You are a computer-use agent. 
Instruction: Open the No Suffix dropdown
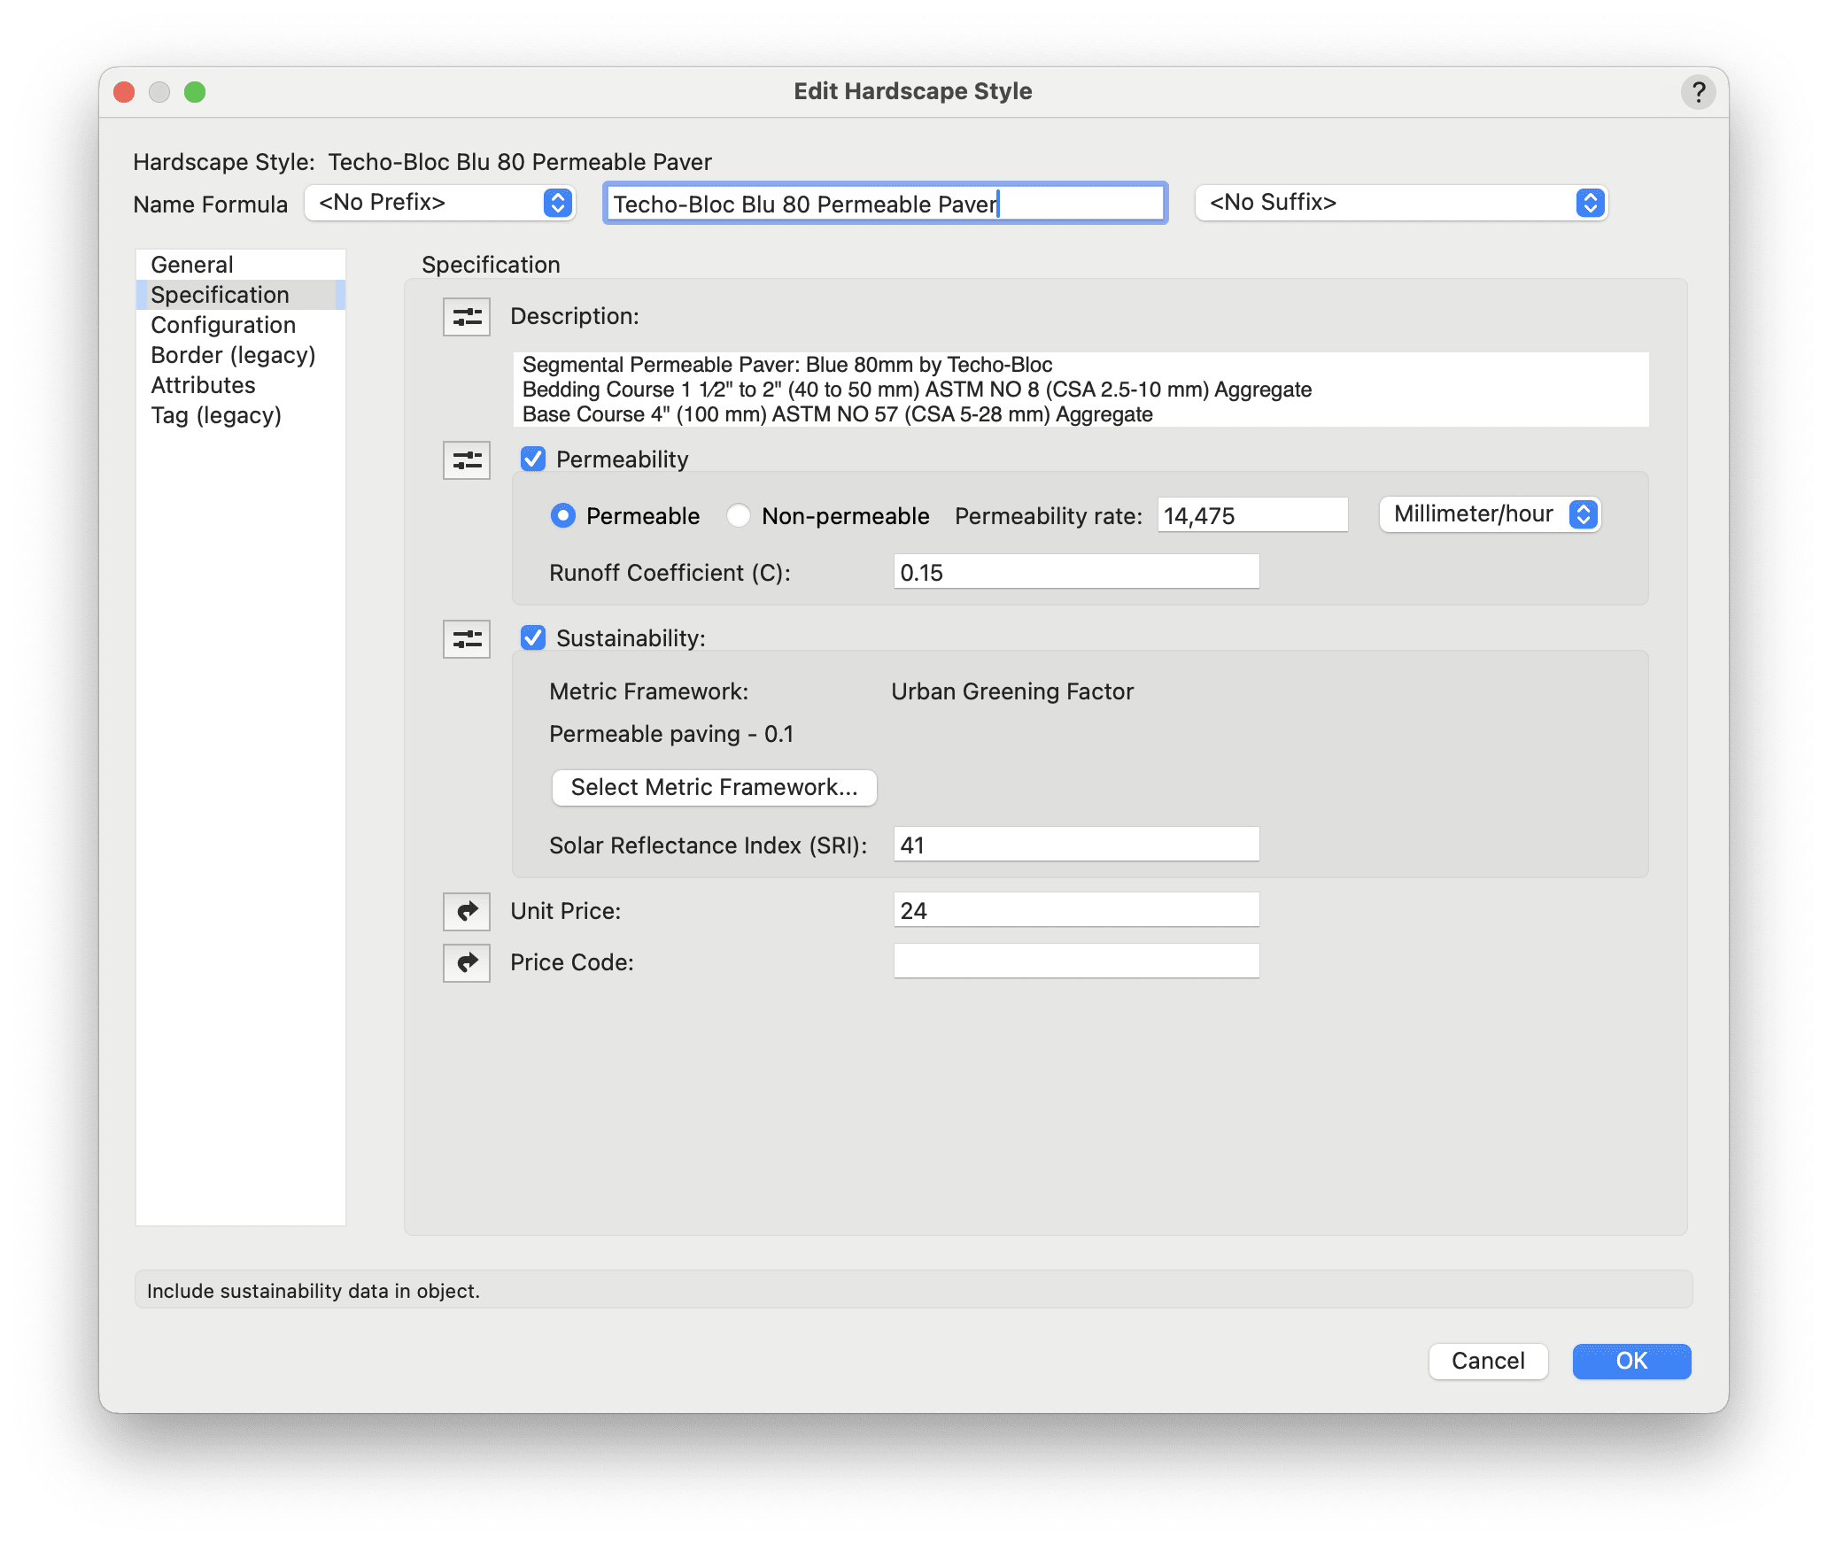1401,203
